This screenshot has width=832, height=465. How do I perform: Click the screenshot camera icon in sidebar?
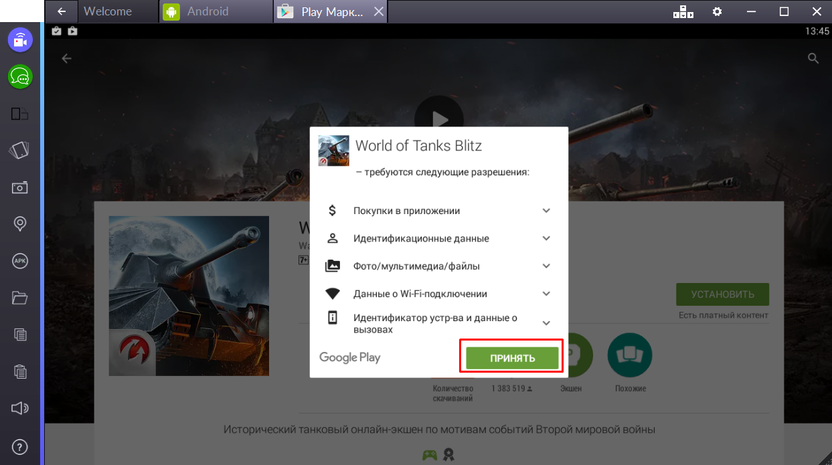pos(20,187)
